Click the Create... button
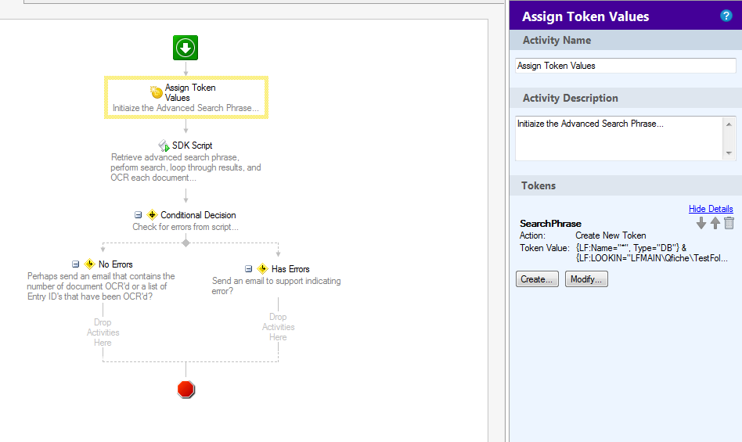Screen dimensions: 742x442 [x=537, y=279]
